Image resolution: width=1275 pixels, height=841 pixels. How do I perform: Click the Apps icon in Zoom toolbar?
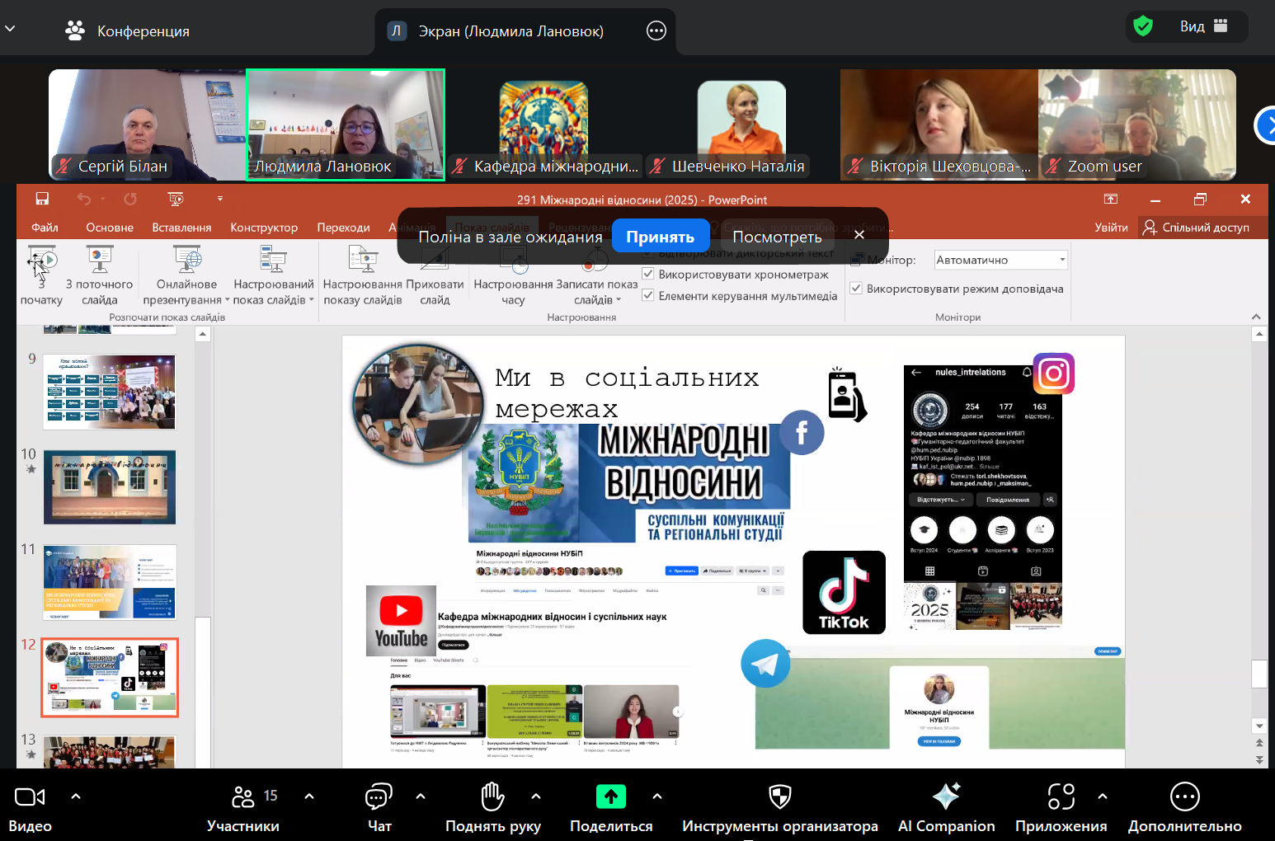pyautogui.click(x=1061, y=796)
